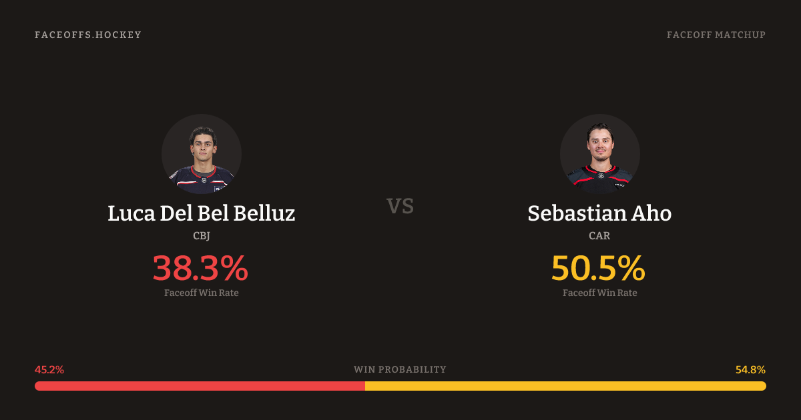Click Faceoff Win Rate label under 50.5%
The height and width of the screenshot is (420, 801).
(599, 293)
